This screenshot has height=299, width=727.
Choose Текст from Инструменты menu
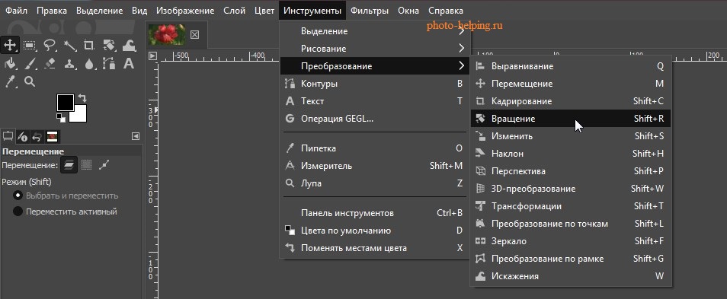click(375, 101)
